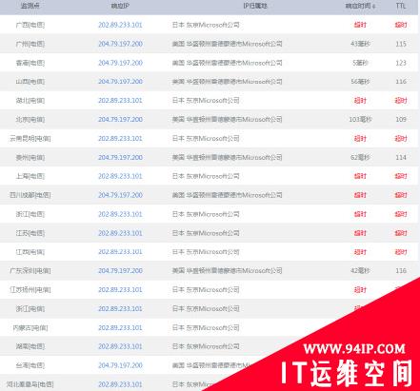Click the 103毫秒 response time value
This screenshot has width=420, height=391.
pyautogui.click(x=360, y=120)
